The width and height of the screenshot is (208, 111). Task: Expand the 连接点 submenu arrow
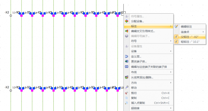pos(203,32)
